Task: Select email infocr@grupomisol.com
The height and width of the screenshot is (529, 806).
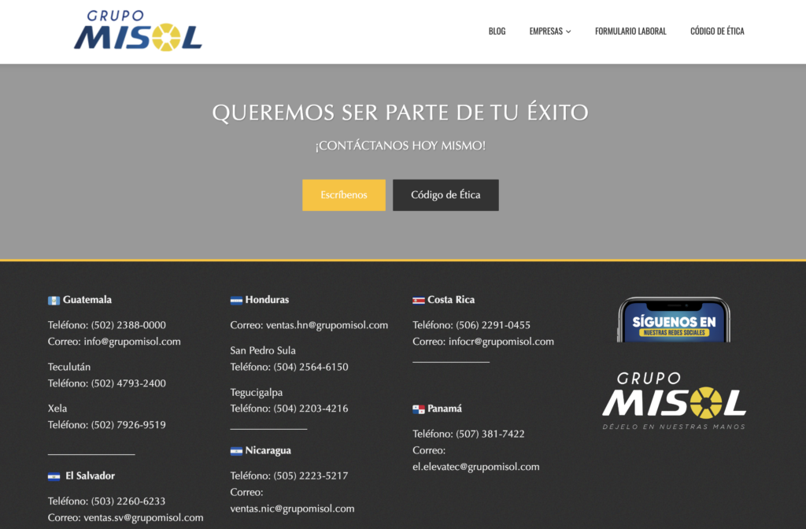Action: pos(501,342)
